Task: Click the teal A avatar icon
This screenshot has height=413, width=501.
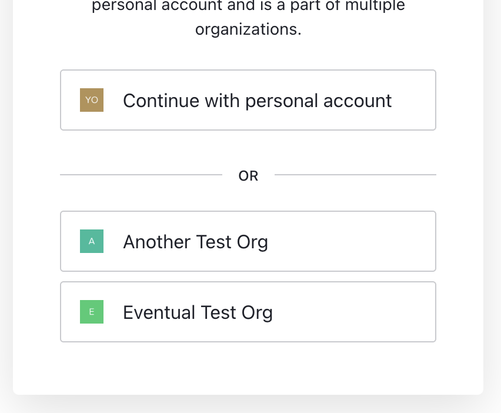Action: pos(92,241)
